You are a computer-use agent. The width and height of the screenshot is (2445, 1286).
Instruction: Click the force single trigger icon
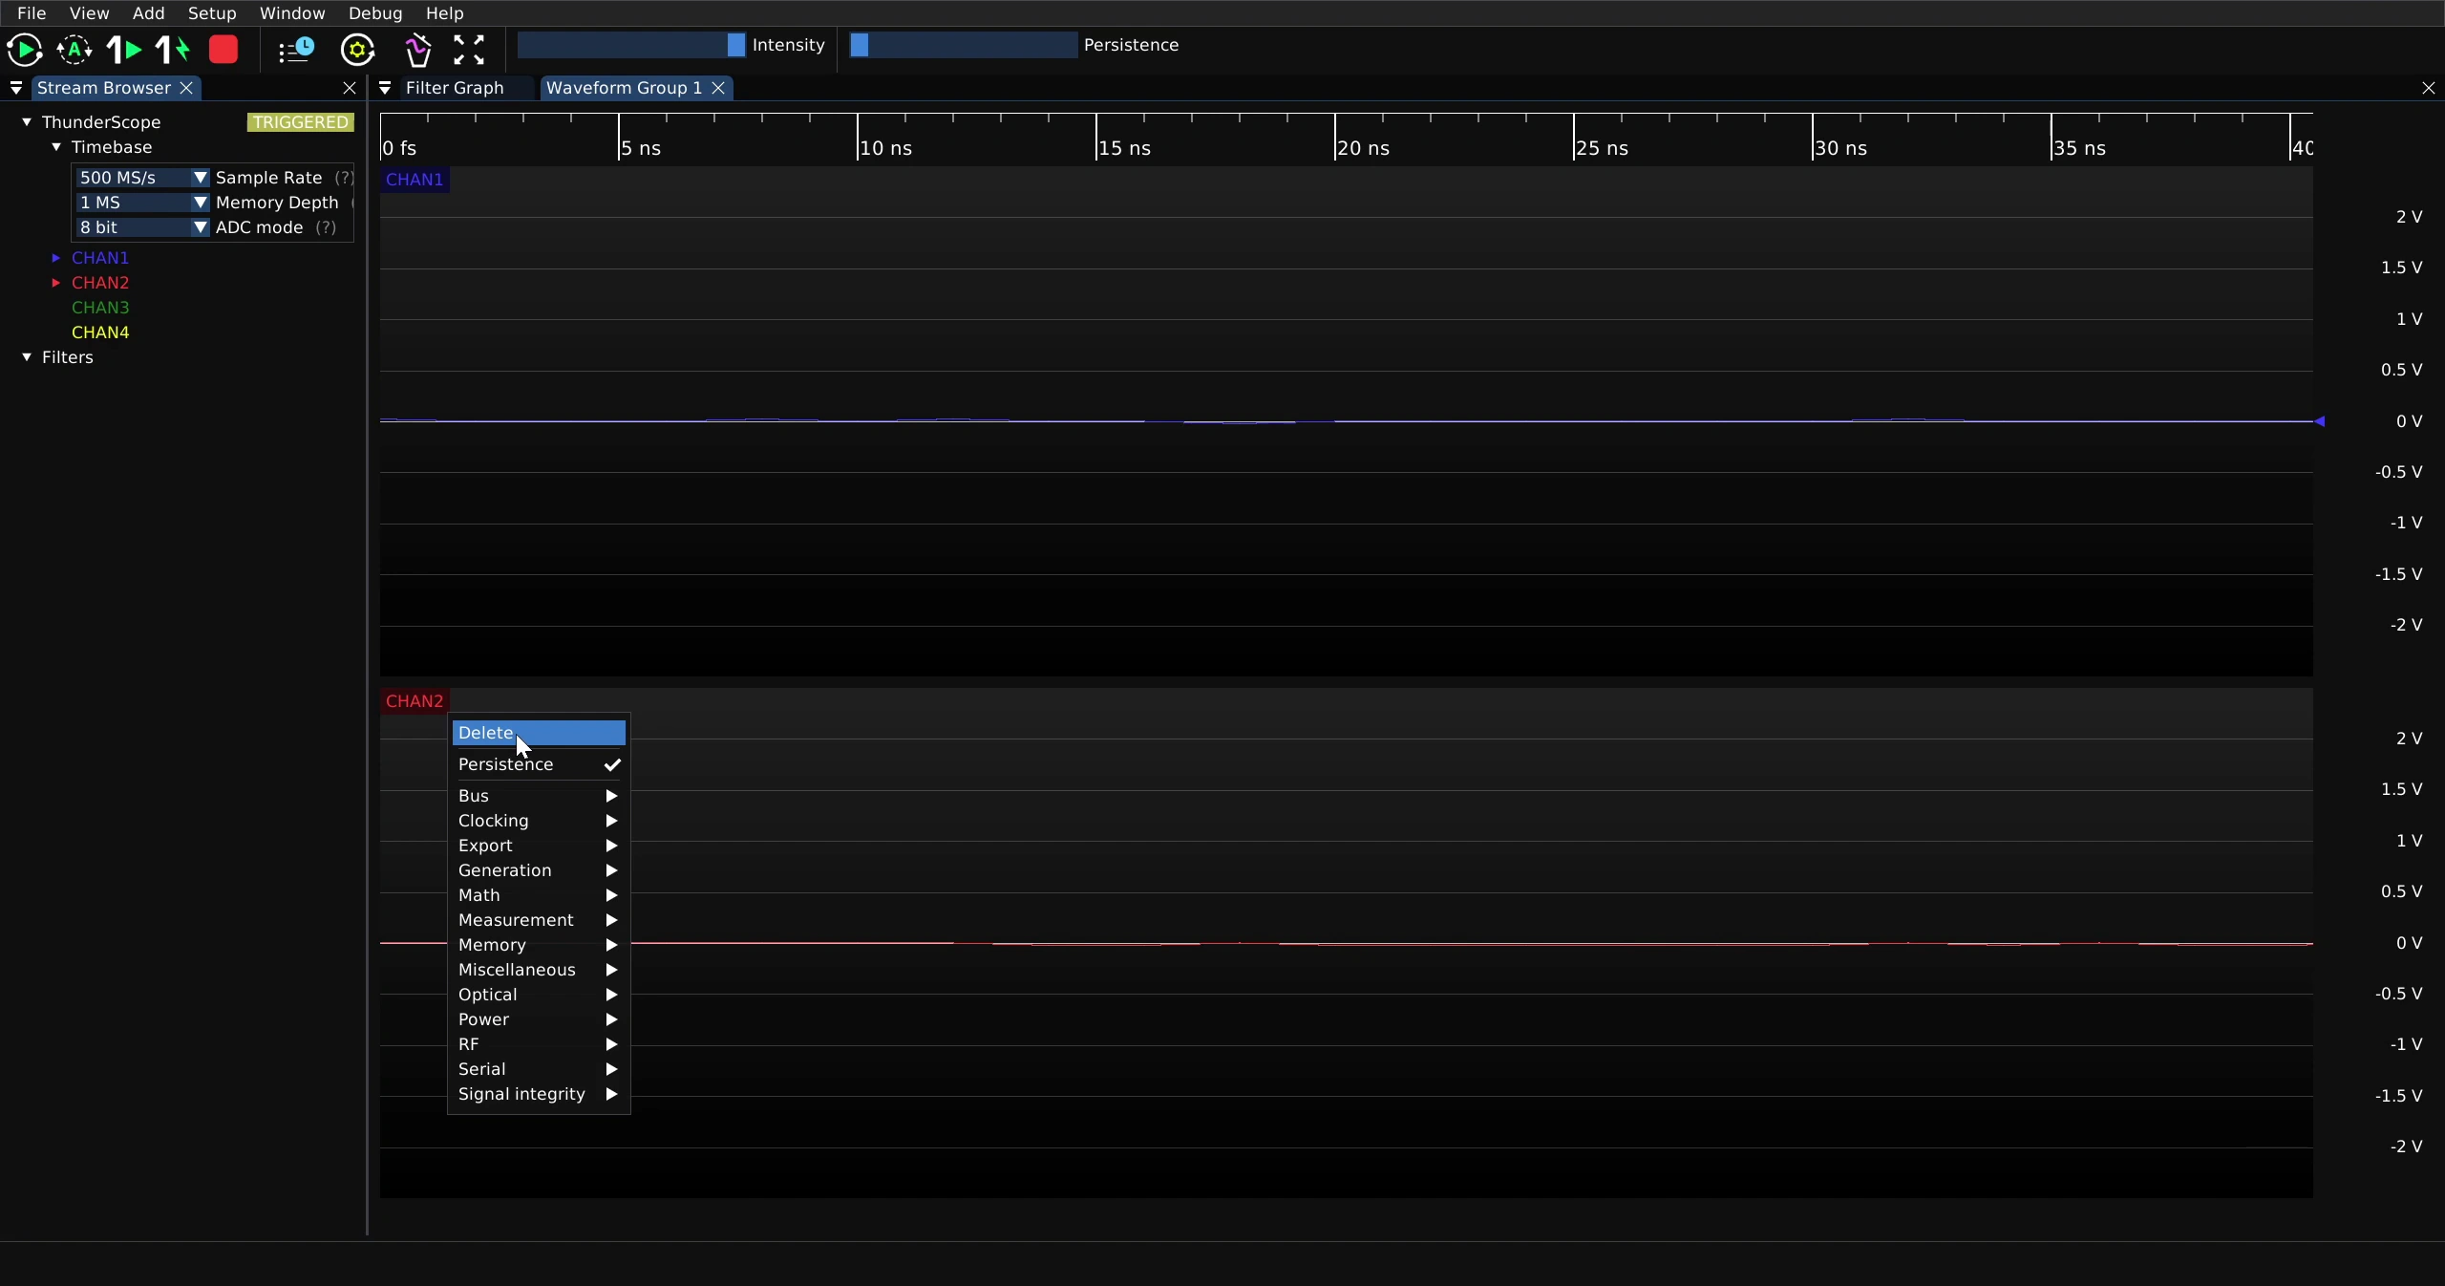tap(173, 50)
